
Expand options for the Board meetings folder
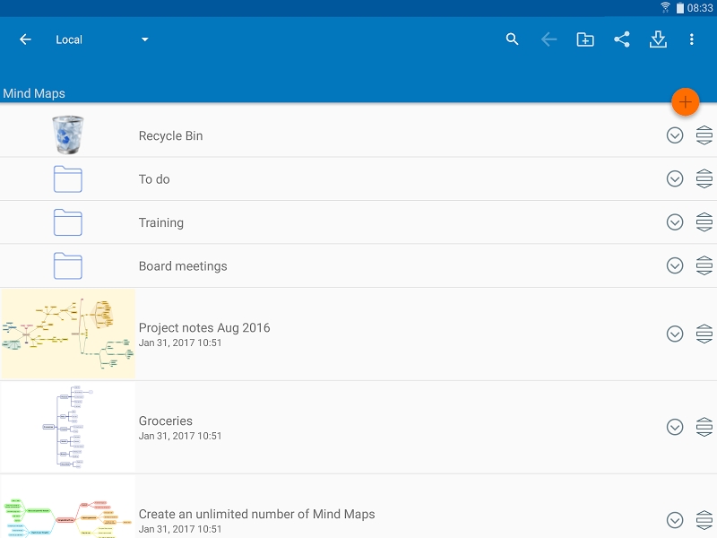pos(673,265)
